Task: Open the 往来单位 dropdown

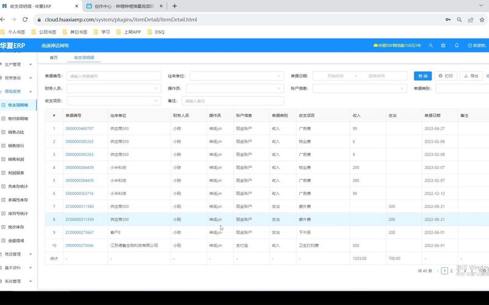Action: pyautogui.click(x=237, y=76)
